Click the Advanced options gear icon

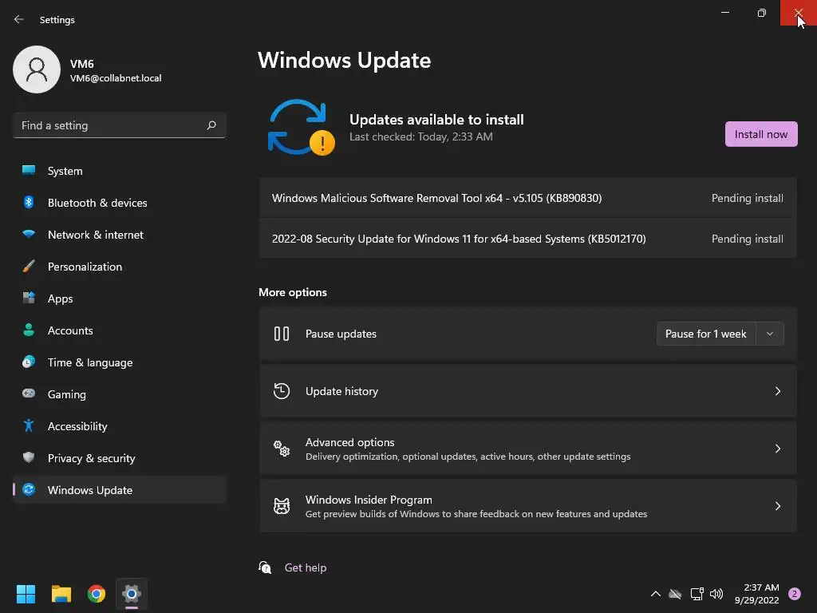click(282, 449)
